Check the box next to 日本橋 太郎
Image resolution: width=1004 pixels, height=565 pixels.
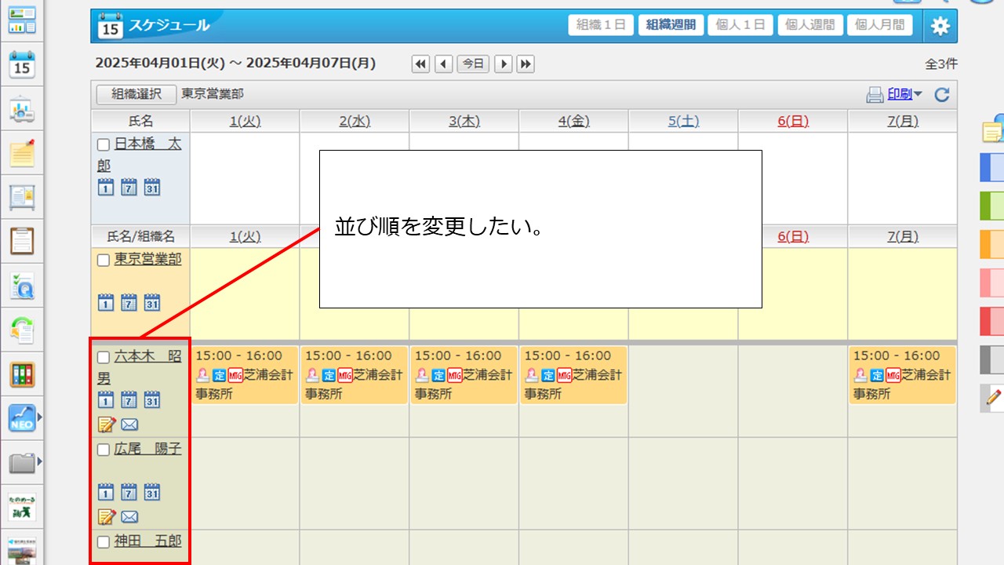pos(104,145)
